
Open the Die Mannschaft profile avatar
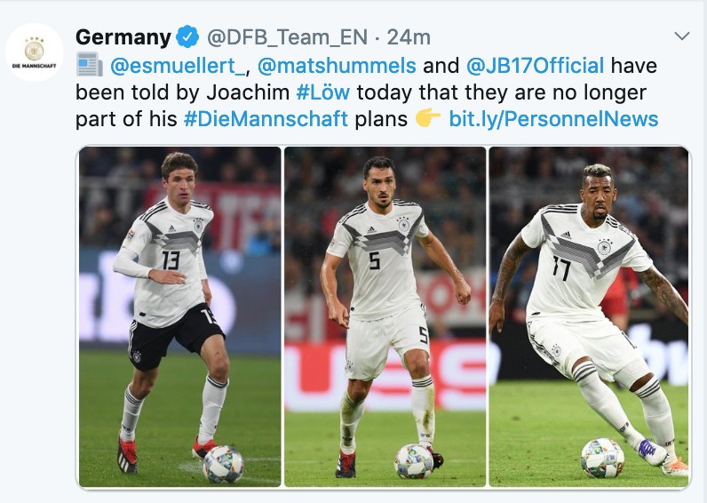coord(35,52)
